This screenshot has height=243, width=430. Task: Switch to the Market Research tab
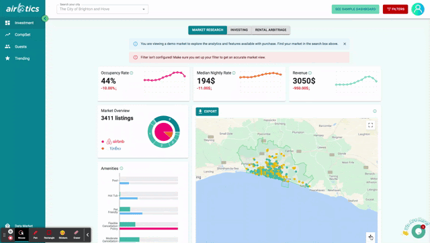pyautogui.click(x=208, y=30)
